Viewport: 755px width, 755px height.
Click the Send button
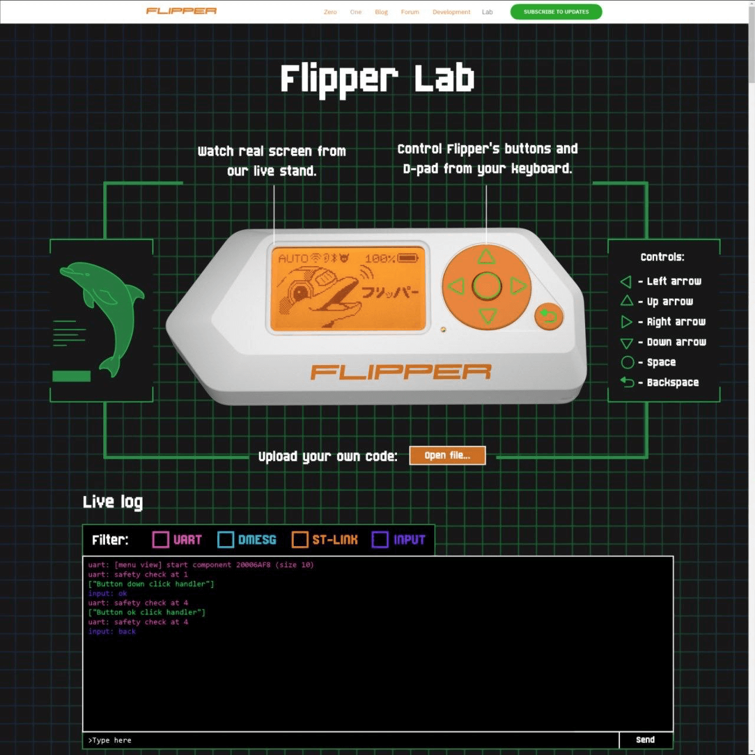click(x=646, y=740)
